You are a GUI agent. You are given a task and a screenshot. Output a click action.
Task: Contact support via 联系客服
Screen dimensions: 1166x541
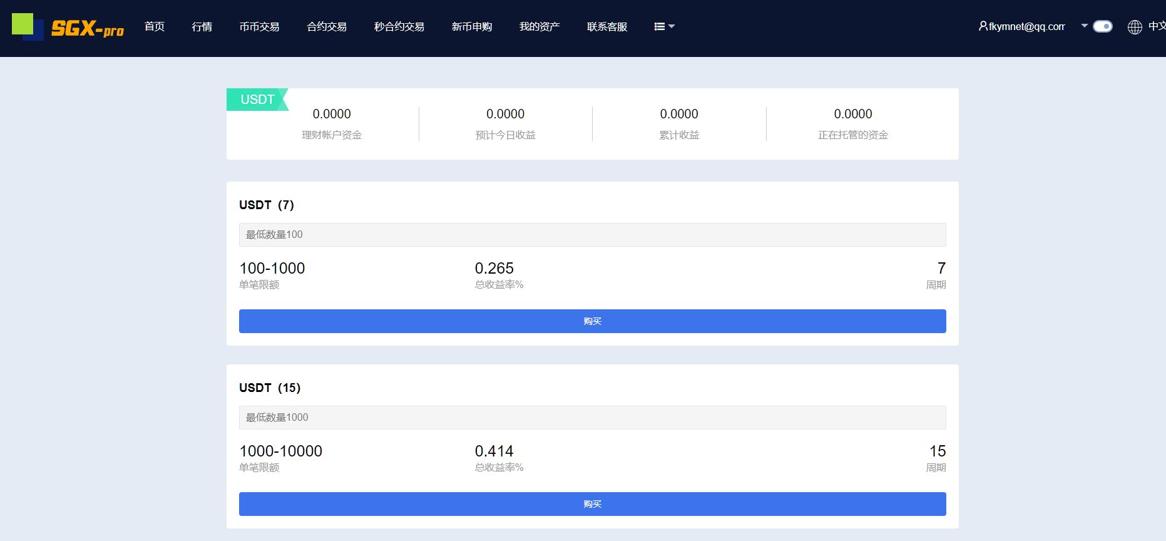click(606, 26)
